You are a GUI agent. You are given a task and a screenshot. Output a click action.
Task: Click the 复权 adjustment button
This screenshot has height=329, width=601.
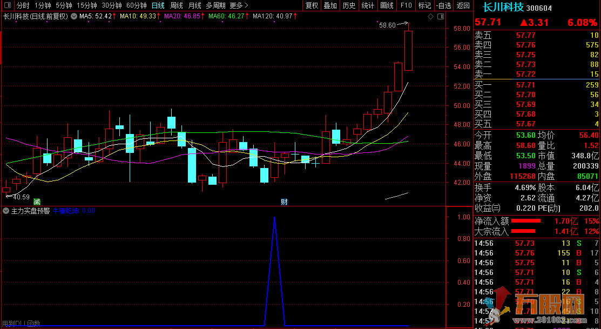pyautogui.click(x=312, y=5)
